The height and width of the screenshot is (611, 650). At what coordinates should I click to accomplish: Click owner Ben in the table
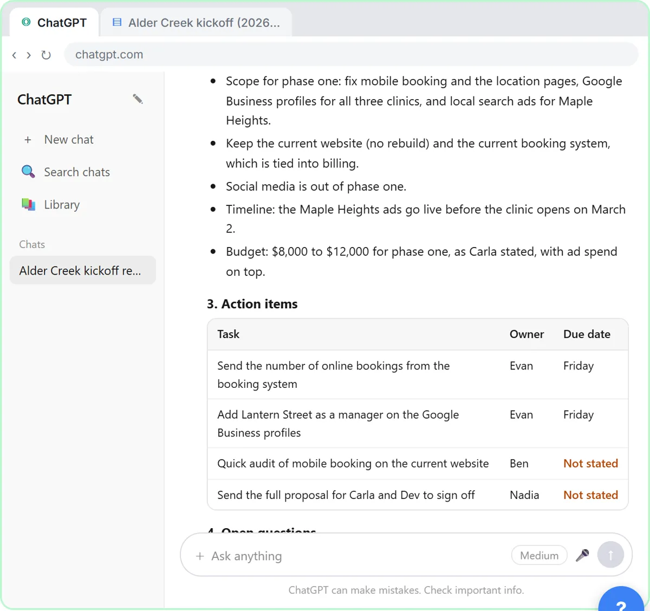click(x=519, y=464)
